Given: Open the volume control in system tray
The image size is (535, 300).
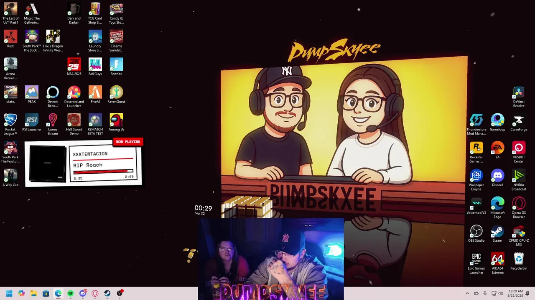Looking at the screenshot, I should click(x=501, y=293).
